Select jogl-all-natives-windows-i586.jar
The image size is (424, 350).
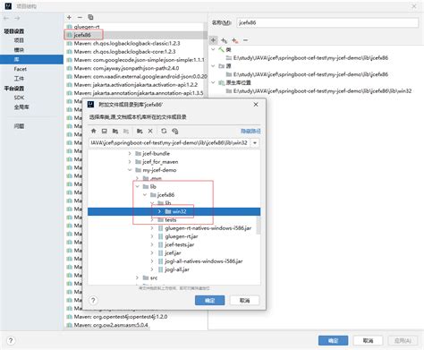coord(204,261)
